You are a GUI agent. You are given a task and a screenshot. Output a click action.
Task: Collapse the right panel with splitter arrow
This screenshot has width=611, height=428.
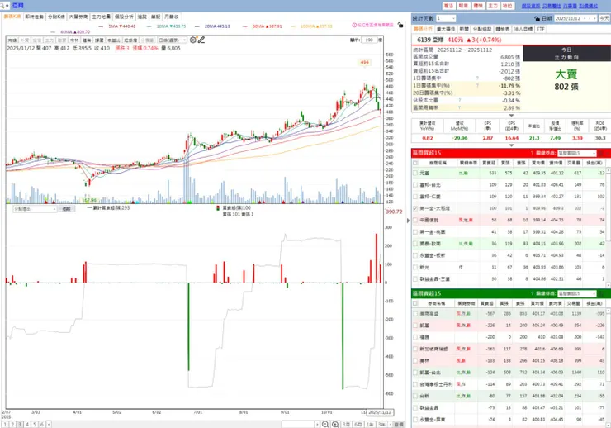point(408,221)
